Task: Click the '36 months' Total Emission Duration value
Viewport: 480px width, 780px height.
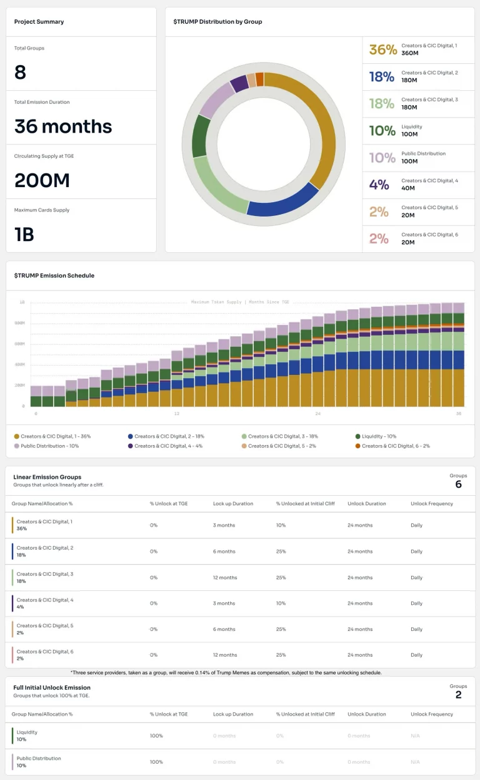Action: (x=63, y=126)
